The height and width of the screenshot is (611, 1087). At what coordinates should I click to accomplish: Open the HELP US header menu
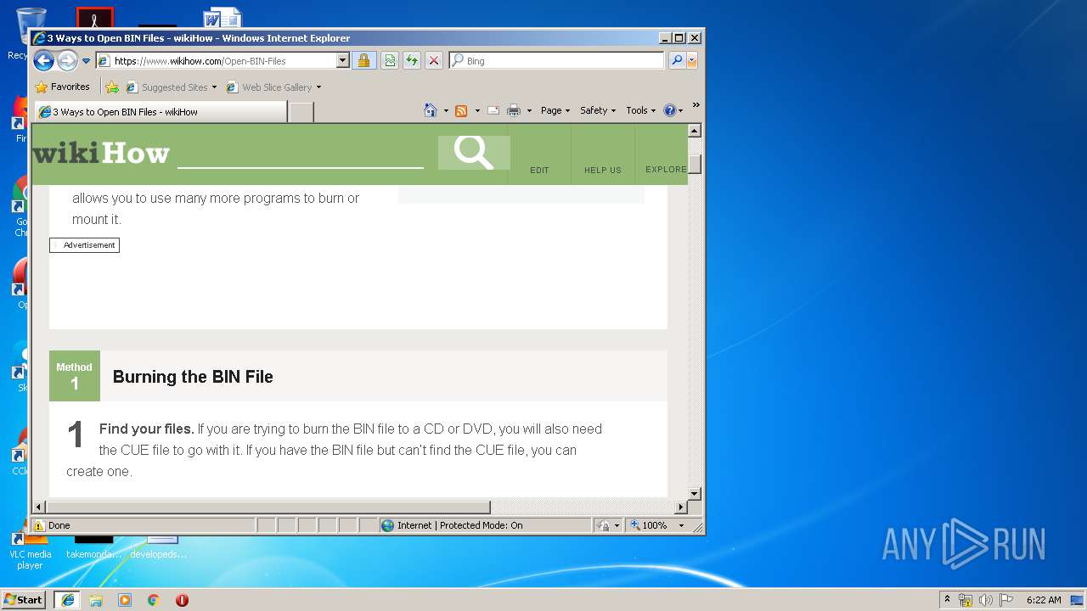coord(603,170)
